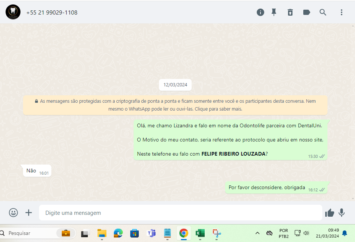Open Excel from the taskbar
Viewport: 355px width, 242px height.
200,233
